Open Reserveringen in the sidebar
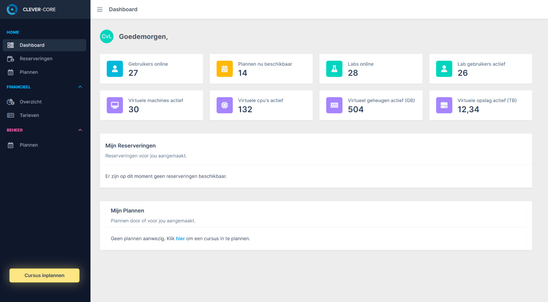Image resolution: width=548 pixels, height=302 pixels. (x=44, y=59)
